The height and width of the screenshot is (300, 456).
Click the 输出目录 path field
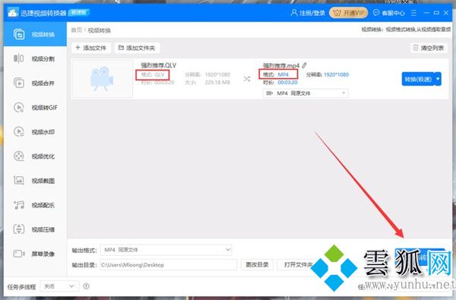tap(169, 265)
